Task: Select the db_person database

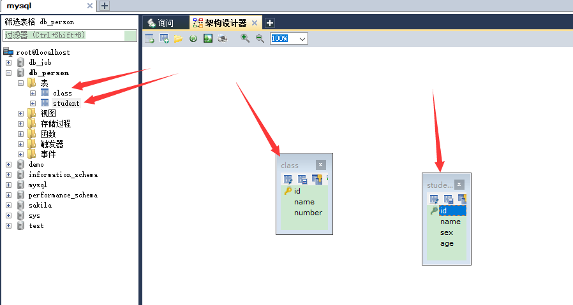Action: (48, 73)
